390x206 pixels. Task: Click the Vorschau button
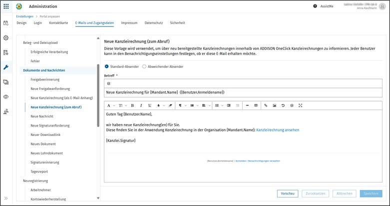tap(288, 193)
